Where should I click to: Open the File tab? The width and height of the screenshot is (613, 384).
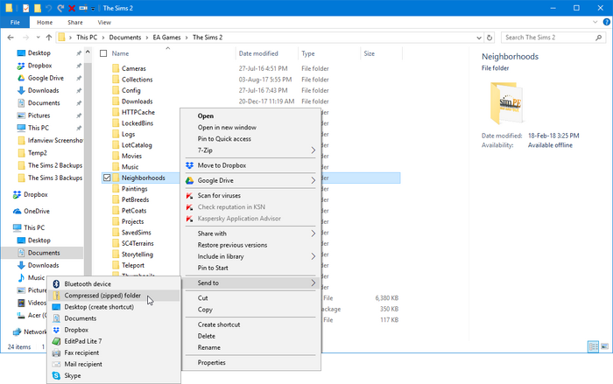point(15,22)
